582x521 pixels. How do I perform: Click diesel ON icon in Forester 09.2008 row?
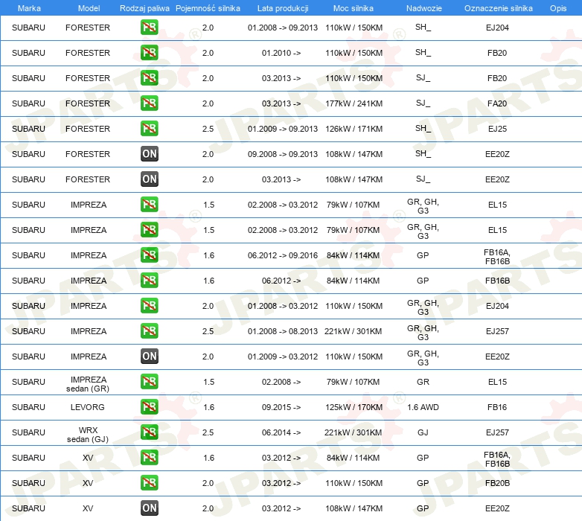pos(149,153)
